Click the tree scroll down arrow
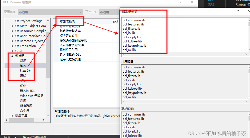The image size is (250, 138). pos(48,116)
